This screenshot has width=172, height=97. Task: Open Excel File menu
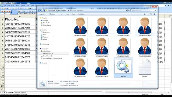tap(5, 6)
